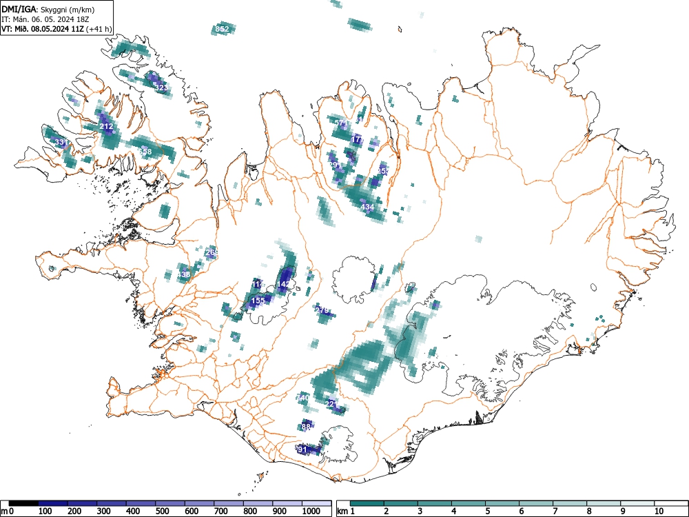Viewport: 689px width, 517px height.
Task: Click the 852 value label offshore north
Action: 223,29
